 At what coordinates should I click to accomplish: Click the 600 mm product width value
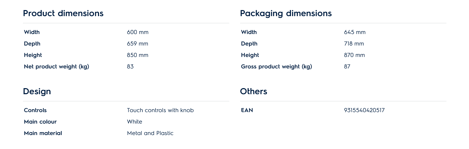[137, 32]
